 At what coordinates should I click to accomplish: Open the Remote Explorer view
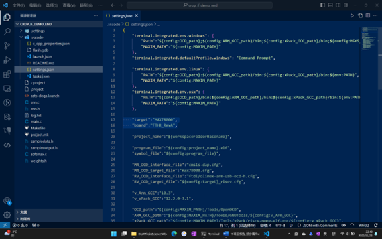(x=7, y=88)
